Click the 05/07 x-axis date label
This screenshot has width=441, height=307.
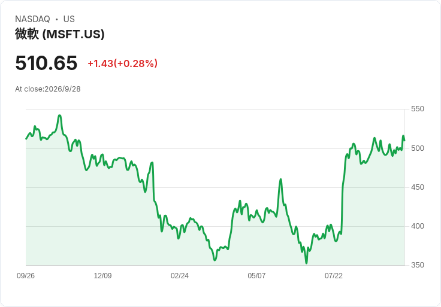point(256,275)
